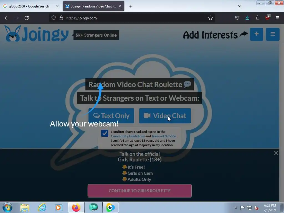Click the Joingy rabbit logo
The height and width of the screenshot is (213, 284).
pos(37,34)
